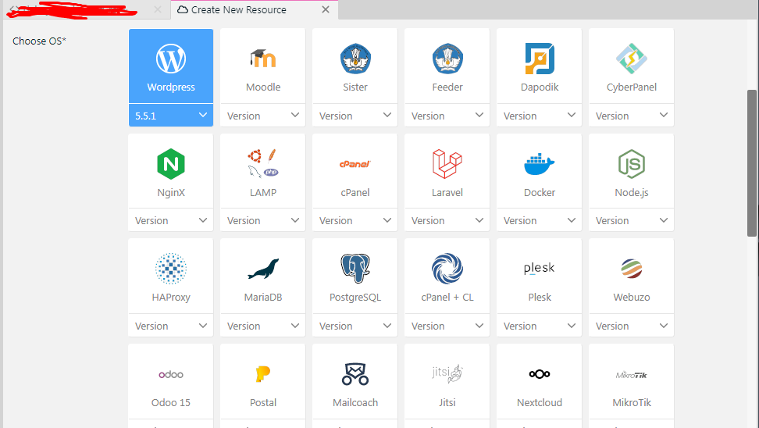Open the cPanel + CL Version dropdown
Viewport: 759px width, 428px height.
pyautogui.click(x=447, y=326)
